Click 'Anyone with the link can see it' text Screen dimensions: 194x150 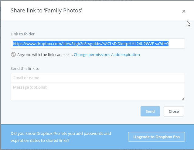[45, 55]
